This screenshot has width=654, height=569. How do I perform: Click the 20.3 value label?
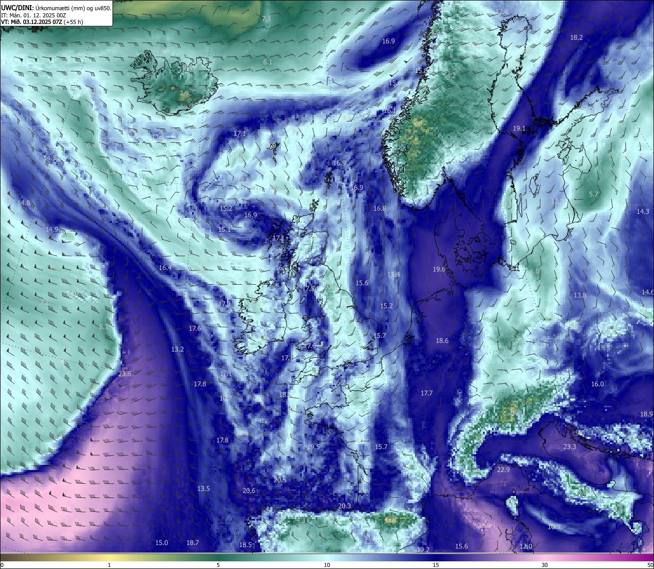pyautogui.click(x=344, y=506)
